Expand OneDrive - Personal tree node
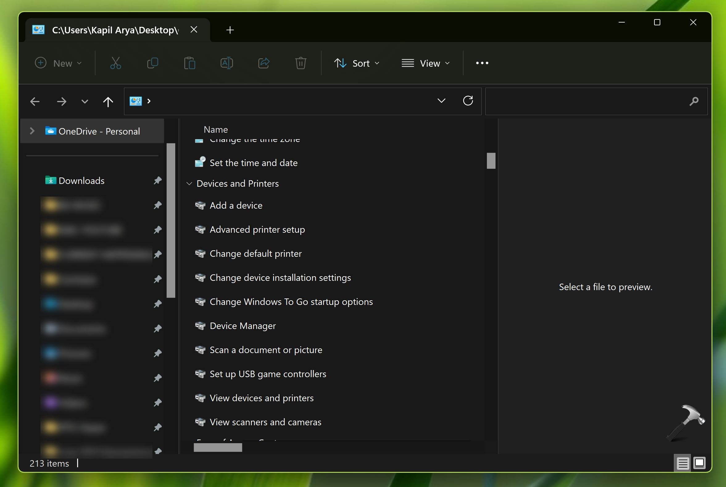726x487 pixels. pos(32,131)
